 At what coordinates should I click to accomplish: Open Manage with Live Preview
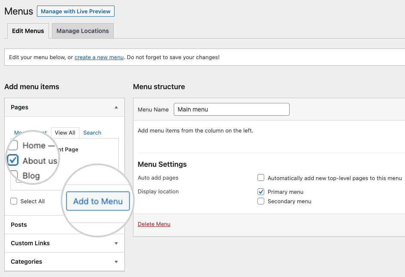(x=76, y=11)
